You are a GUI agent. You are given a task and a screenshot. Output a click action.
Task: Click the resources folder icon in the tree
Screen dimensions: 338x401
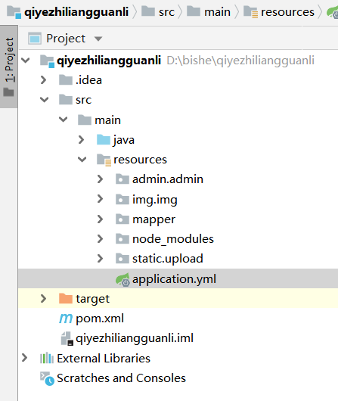pyautogui.click(x=104, y=160)
